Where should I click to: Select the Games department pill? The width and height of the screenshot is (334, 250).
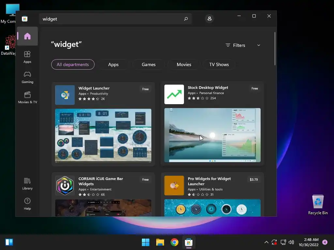pyautogui.click(x=149, y=64)
